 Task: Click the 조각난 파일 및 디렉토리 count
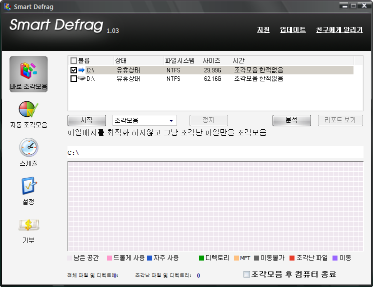(198, 276)
